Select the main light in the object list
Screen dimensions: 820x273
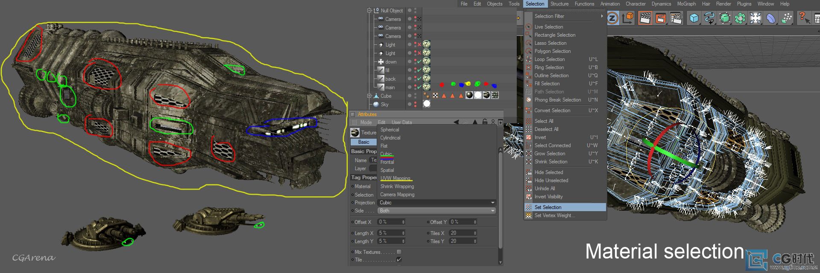point(390,87)
